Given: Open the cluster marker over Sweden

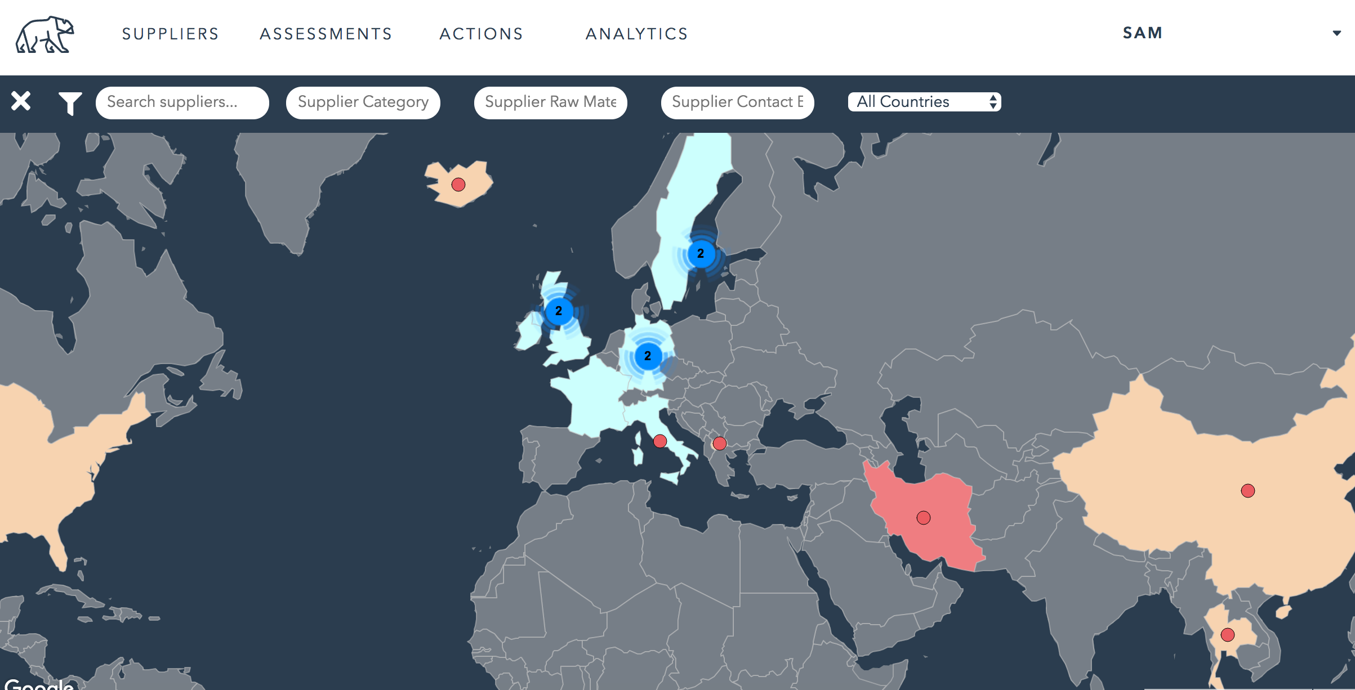Looking at the screenshot, I should pos(701,254).
